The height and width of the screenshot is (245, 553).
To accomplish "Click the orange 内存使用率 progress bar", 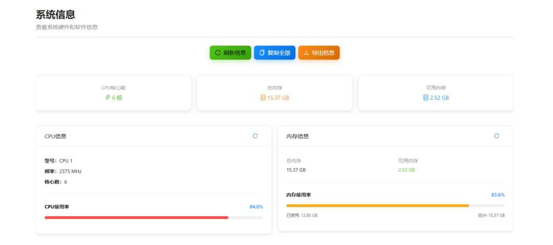I will coord(395,206).
